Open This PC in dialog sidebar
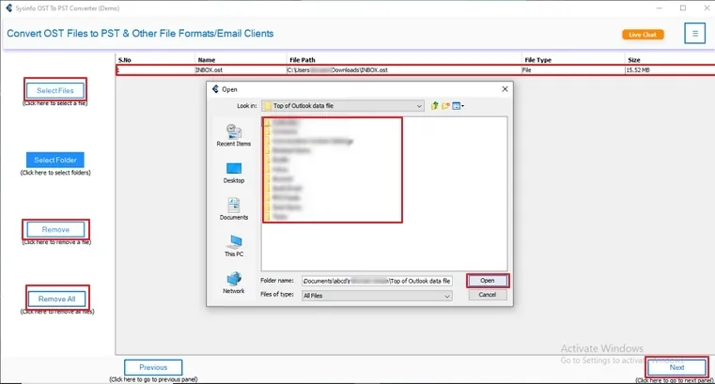The height and width of the screenshot is (384, 715). [x=233, y=246]
